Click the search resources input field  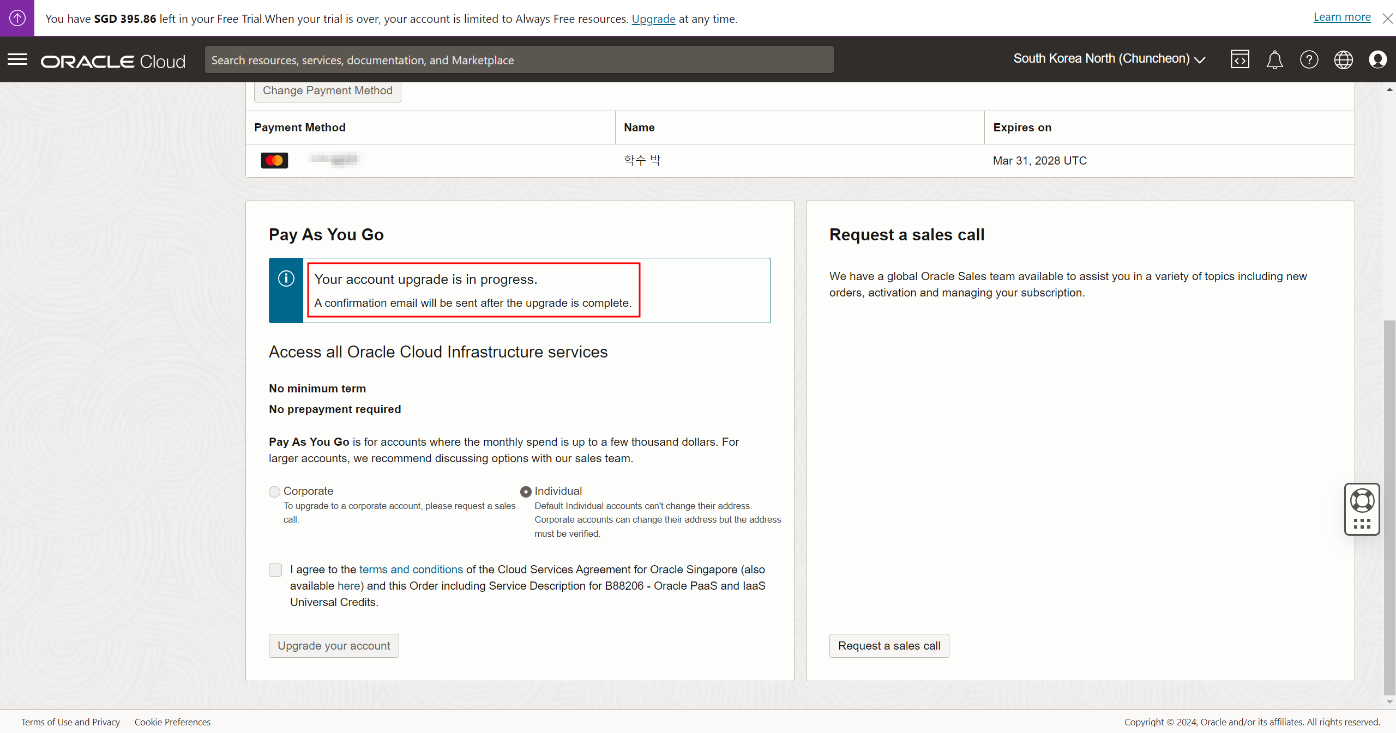(x=519, y=60)
